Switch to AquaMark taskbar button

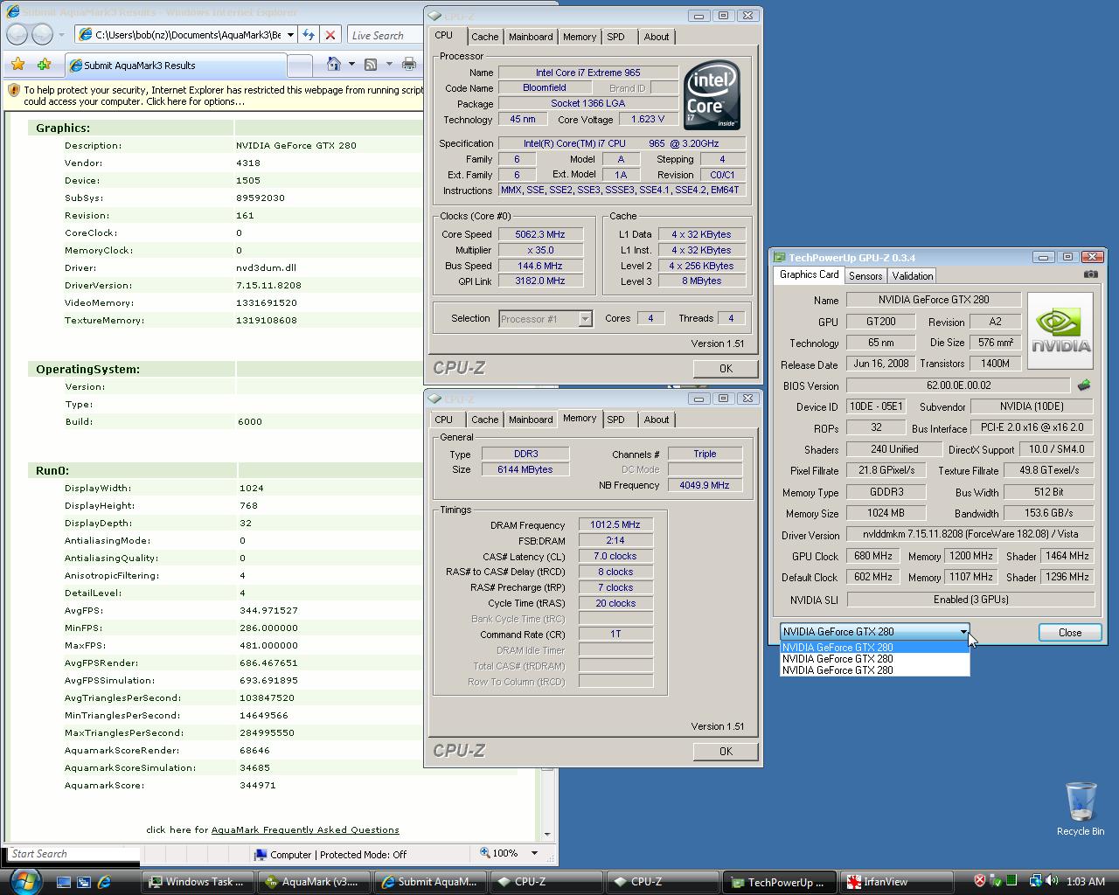click(314, 882)
